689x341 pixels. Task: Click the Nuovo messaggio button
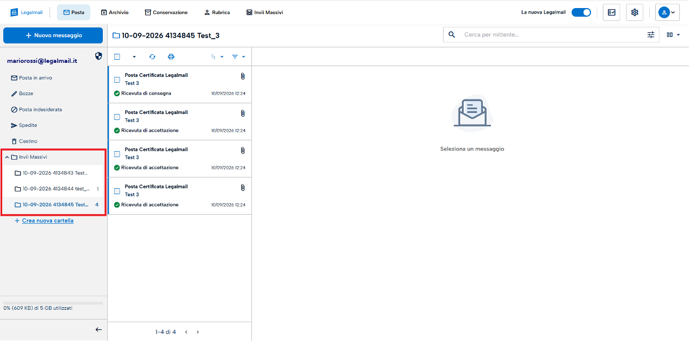coord(53,35)
